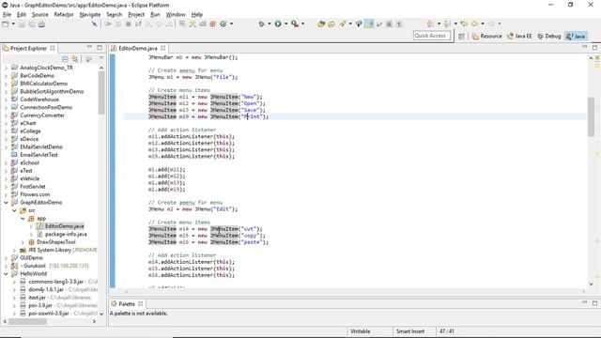Screen dimensions: 601x338
Task: Click the Print toolbar icon
Action: coord(41,24)
